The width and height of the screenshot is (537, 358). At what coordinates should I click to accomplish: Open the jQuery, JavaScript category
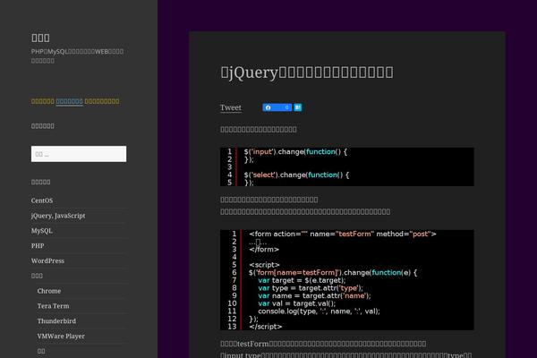(x=58, y=216)
